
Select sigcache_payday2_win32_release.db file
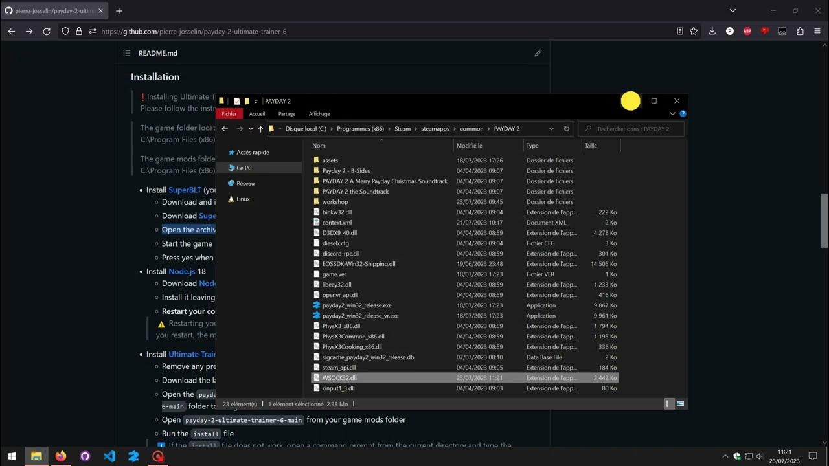368,357
